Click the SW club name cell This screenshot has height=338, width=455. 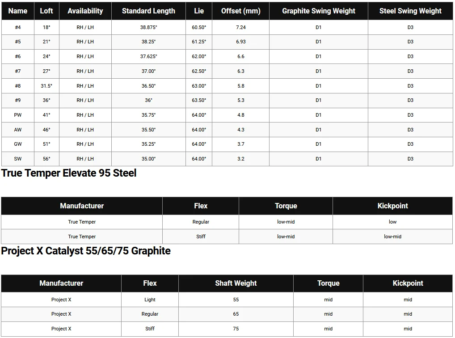click(x=18, y=159)
